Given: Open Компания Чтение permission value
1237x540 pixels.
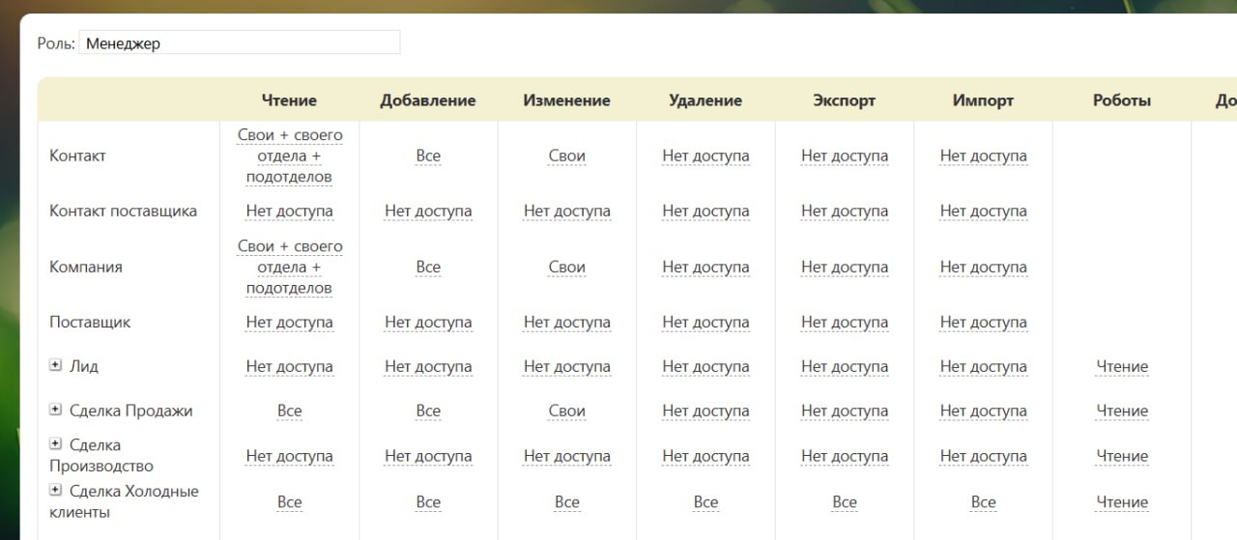Looking at the screenshot, I should click(x=290, y=267).
